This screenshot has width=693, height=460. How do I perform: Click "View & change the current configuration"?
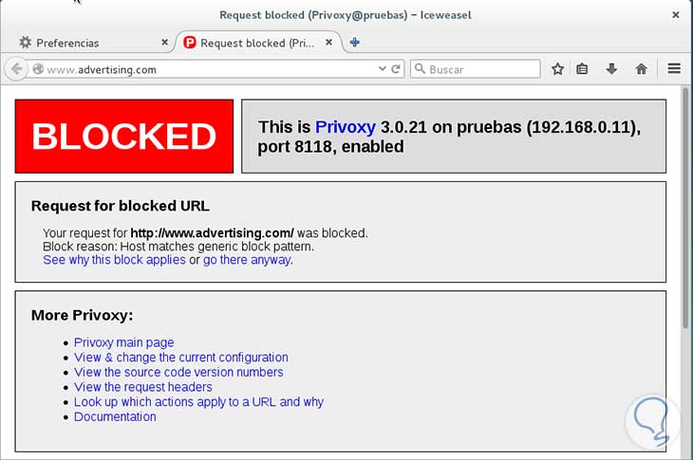coord(180,358)
